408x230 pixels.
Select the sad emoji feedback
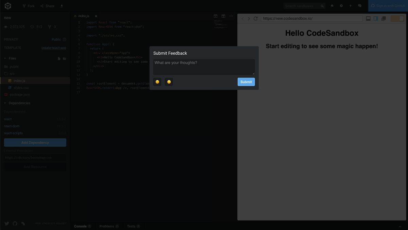click(169, 82)
